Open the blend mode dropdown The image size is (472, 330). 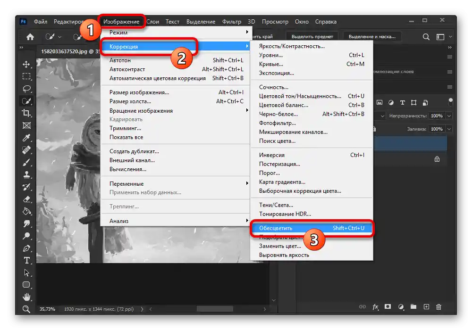(x=383, y=115)
